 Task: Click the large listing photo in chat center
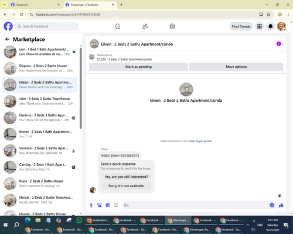click(186, 90)
